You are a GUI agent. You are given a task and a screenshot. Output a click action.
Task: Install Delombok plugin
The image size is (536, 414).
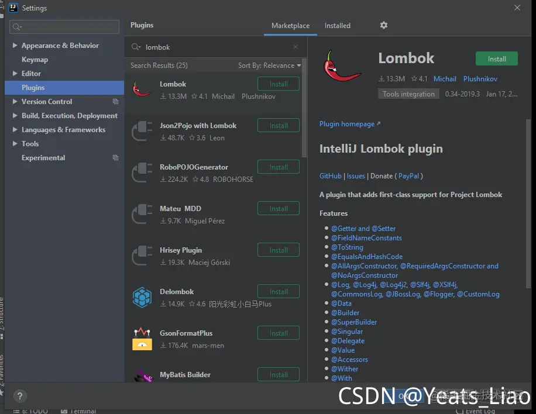click(x=279, y=292)
